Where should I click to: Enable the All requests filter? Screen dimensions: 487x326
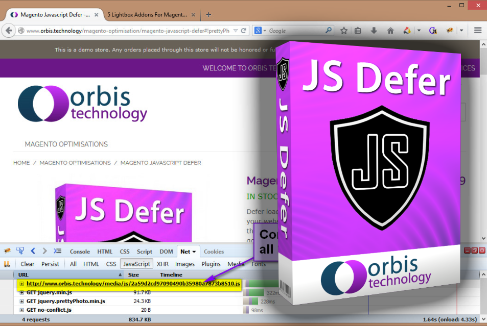click(x=73, y=264)
